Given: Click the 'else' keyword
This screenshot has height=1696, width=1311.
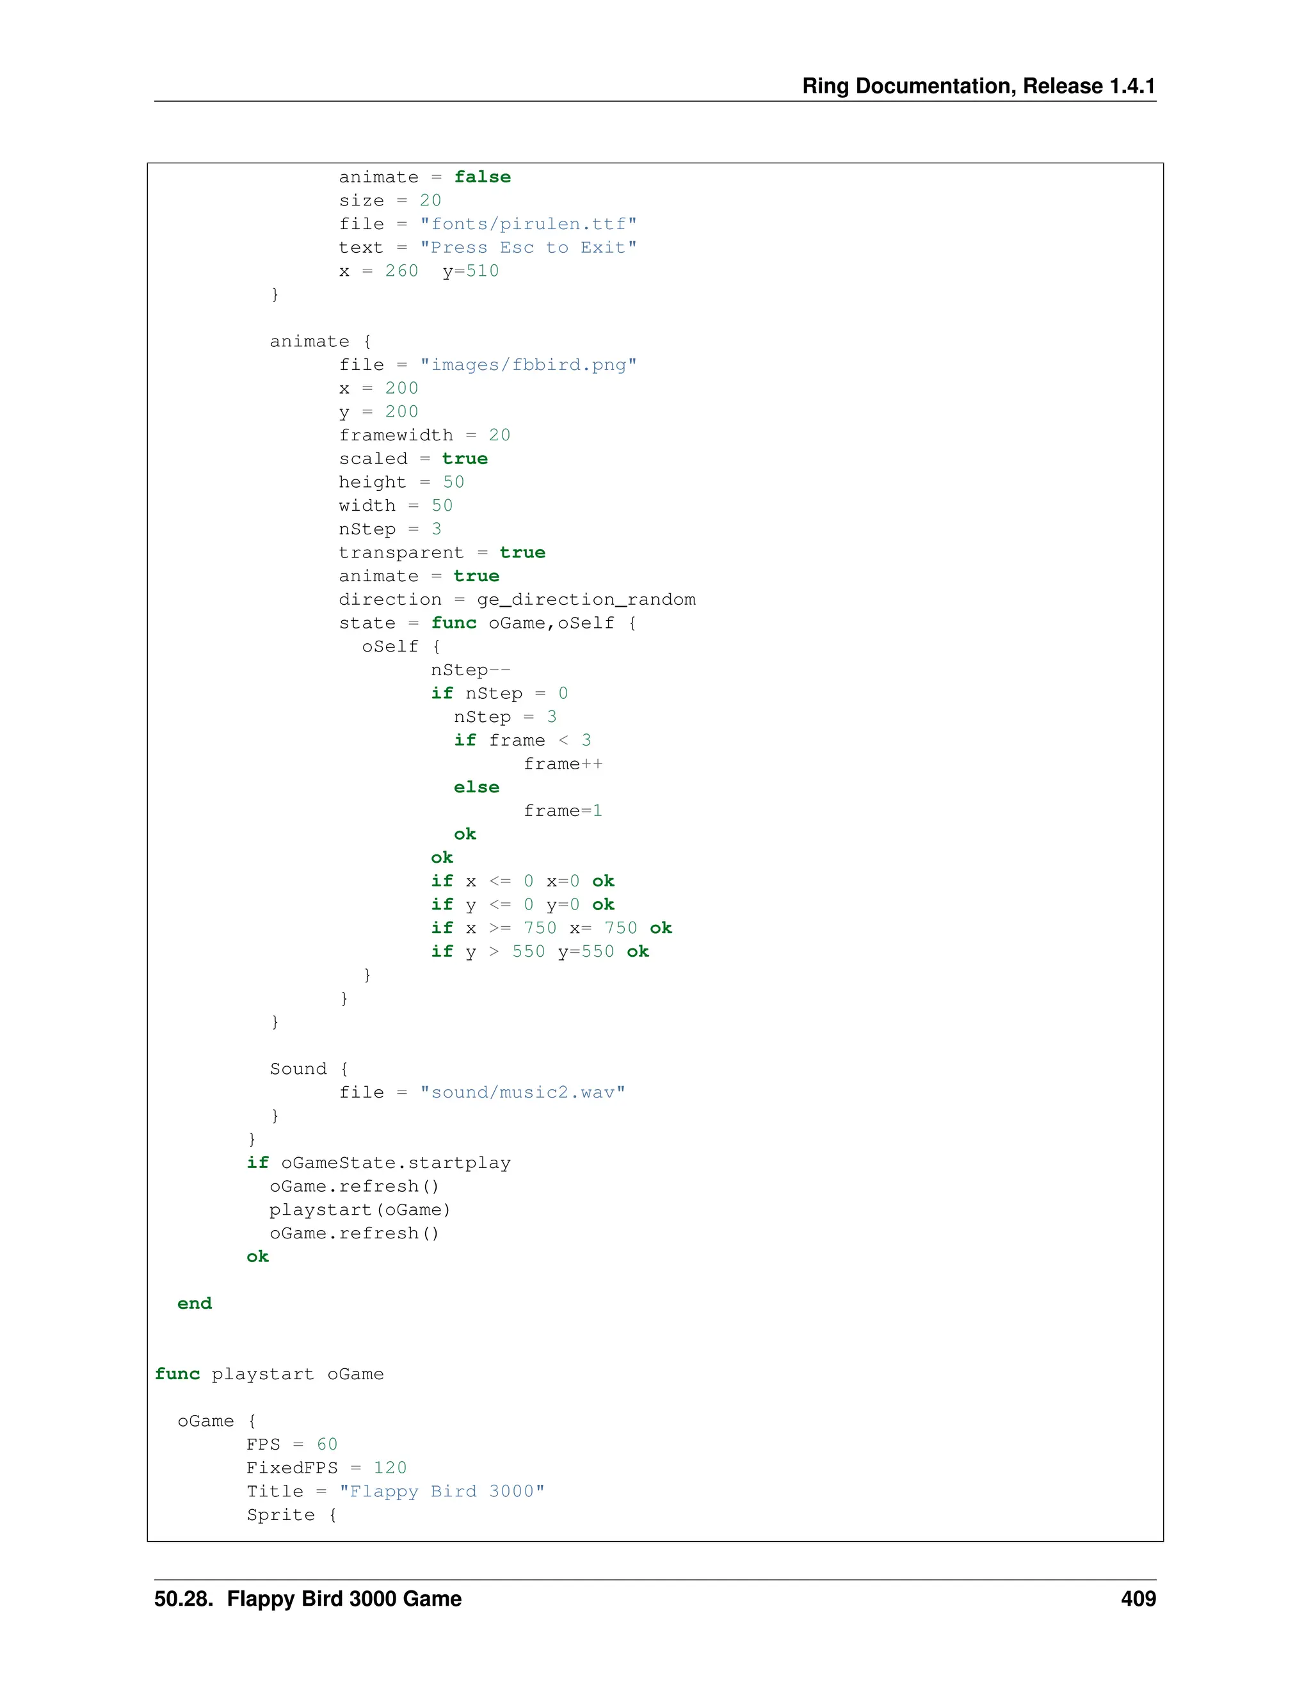Looking at the screenshot, I should click(x=476, y=787).
